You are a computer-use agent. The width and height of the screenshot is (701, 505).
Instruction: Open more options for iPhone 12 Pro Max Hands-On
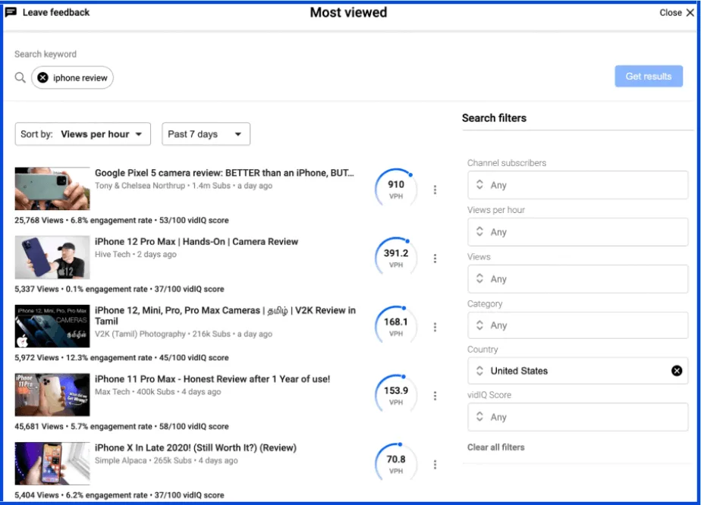pyautogui.click(x=435, y=259)
